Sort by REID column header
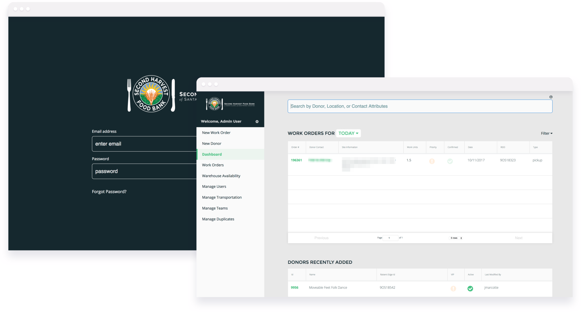 click(x=513, y=147)
